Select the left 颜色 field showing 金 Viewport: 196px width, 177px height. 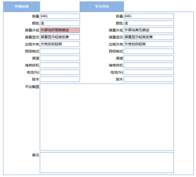pyautogui.click(x=60, y=23)
